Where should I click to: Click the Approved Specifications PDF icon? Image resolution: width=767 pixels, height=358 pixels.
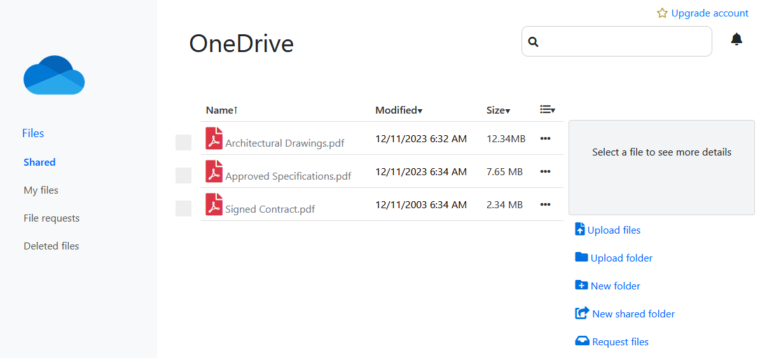click(214, 171)
